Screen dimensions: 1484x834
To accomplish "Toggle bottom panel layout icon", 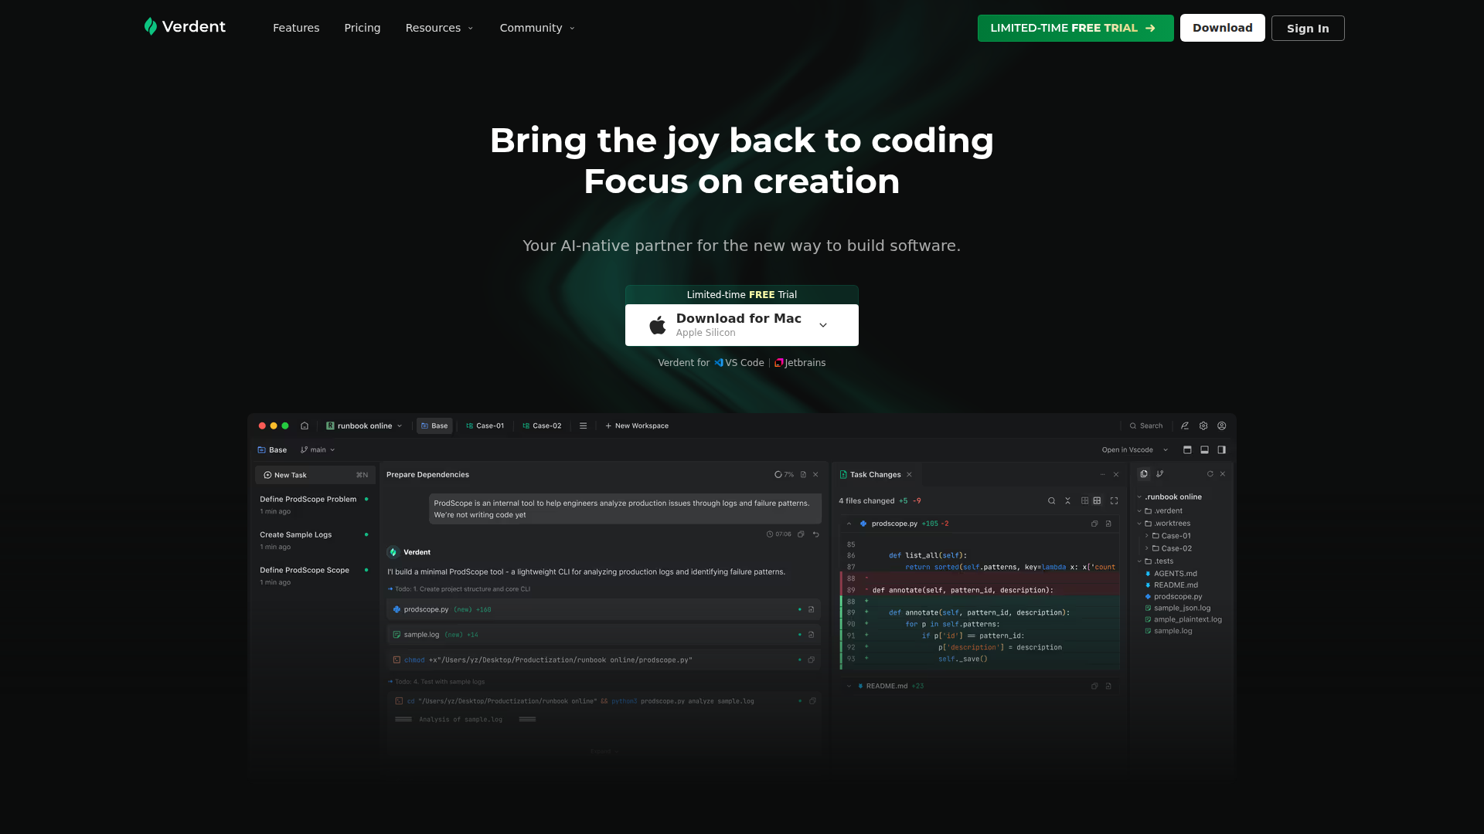I will [1204, 450].
